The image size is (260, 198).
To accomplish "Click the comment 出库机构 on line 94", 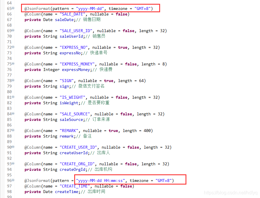I will (x=103, y=169).
